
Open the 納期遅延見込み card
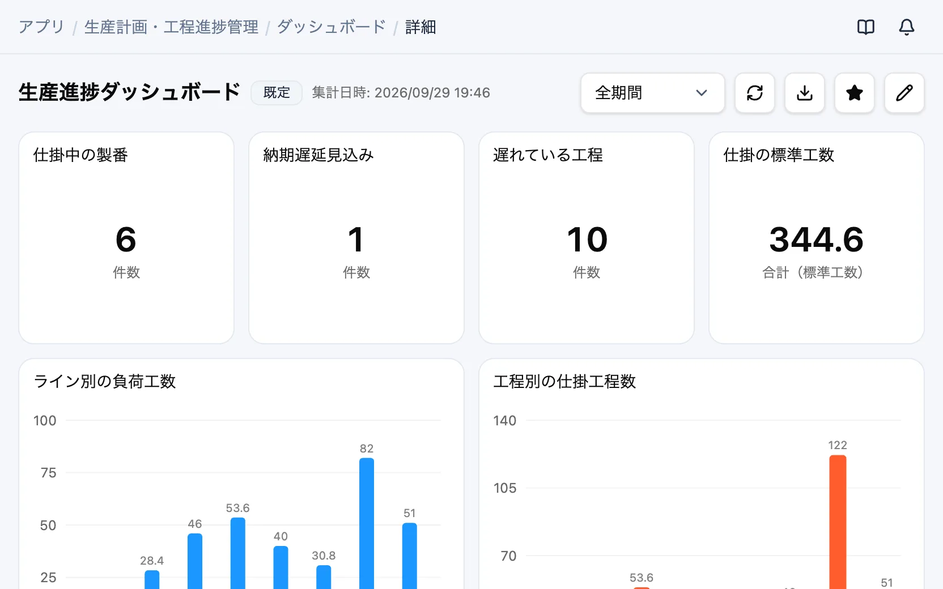(x=356, y=238)
